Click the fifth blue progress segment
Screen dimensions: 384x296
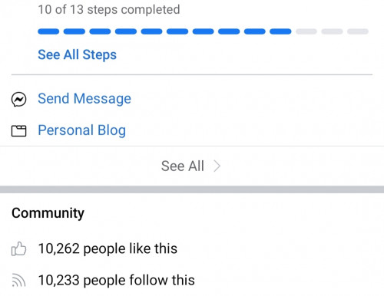click(151, 31)
